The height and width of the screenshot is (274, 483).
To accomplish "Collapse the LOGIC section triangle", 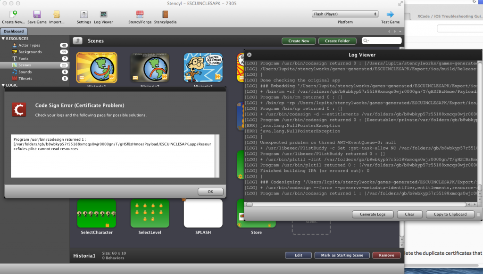I will pyautogui.click(x=3, y=85).
